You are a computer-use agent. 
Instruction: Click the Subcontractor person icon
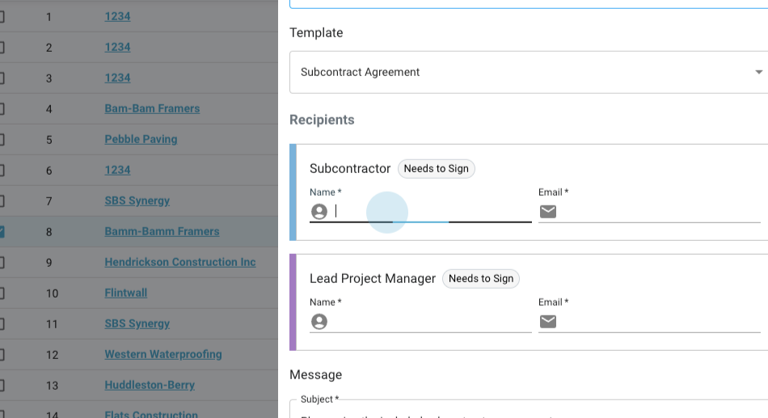(319, 212)
